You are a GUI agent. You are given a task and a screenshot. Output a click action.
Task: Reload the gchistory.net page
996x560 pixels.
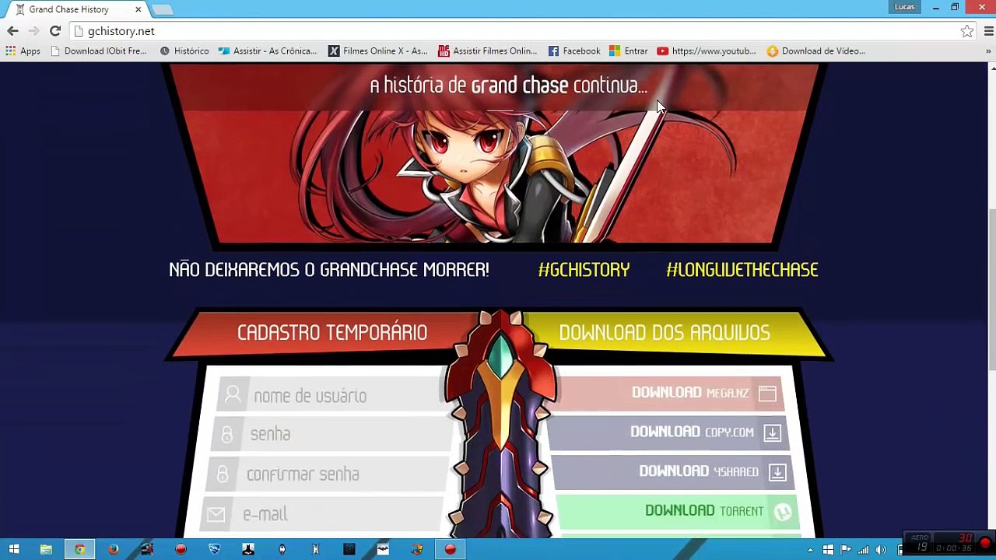coord(54,31)
